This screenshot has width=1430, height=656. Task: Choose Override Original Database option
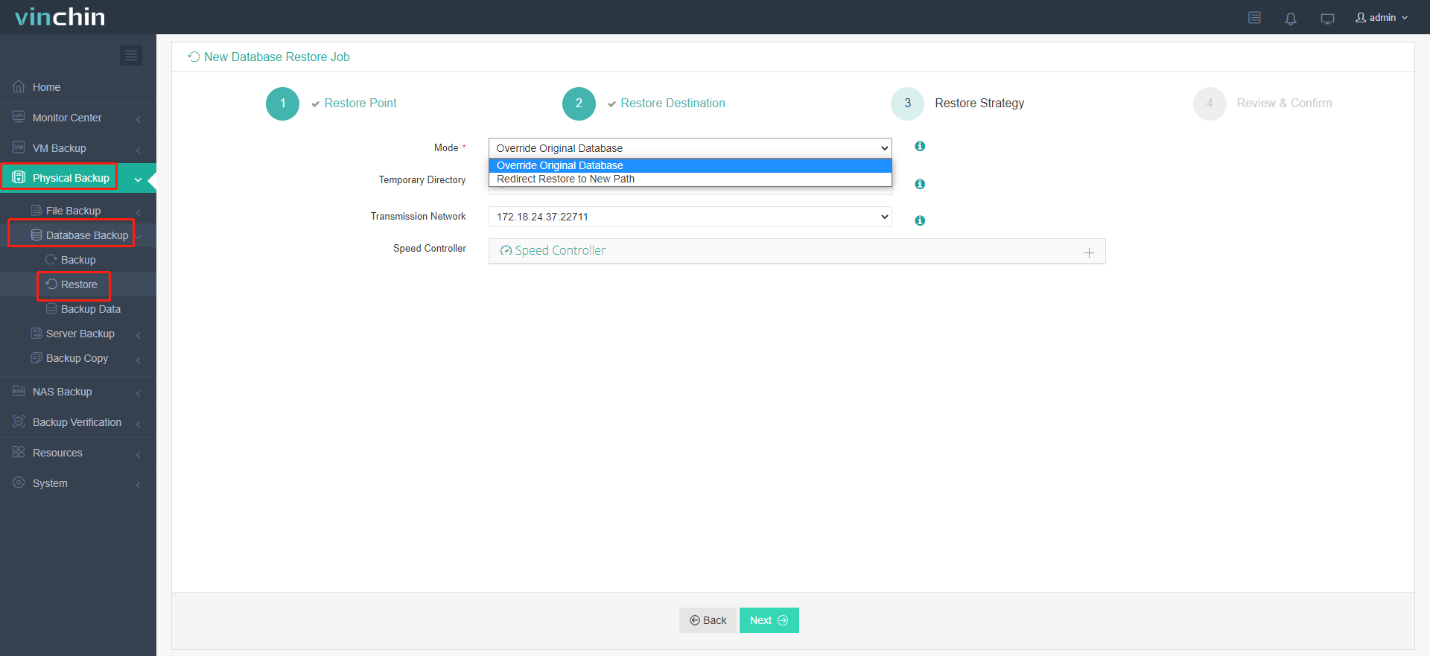(x=690, y=165)
